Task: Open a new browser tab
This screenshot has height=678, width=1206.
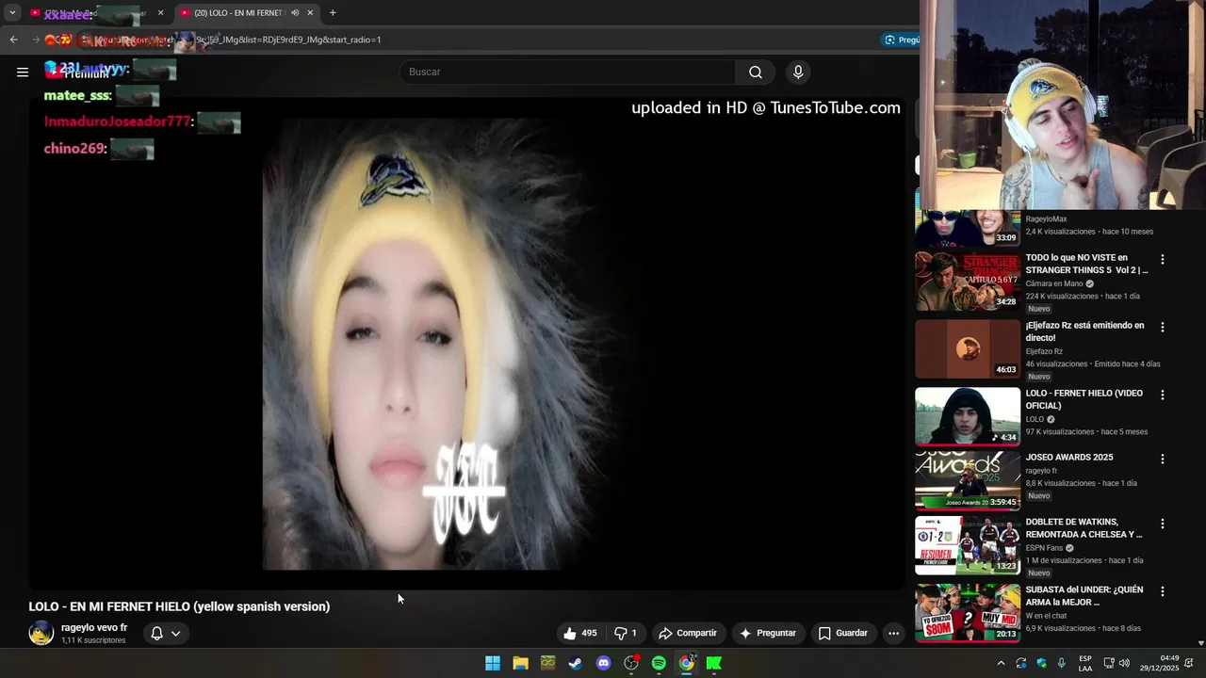Action: point(333,12)
